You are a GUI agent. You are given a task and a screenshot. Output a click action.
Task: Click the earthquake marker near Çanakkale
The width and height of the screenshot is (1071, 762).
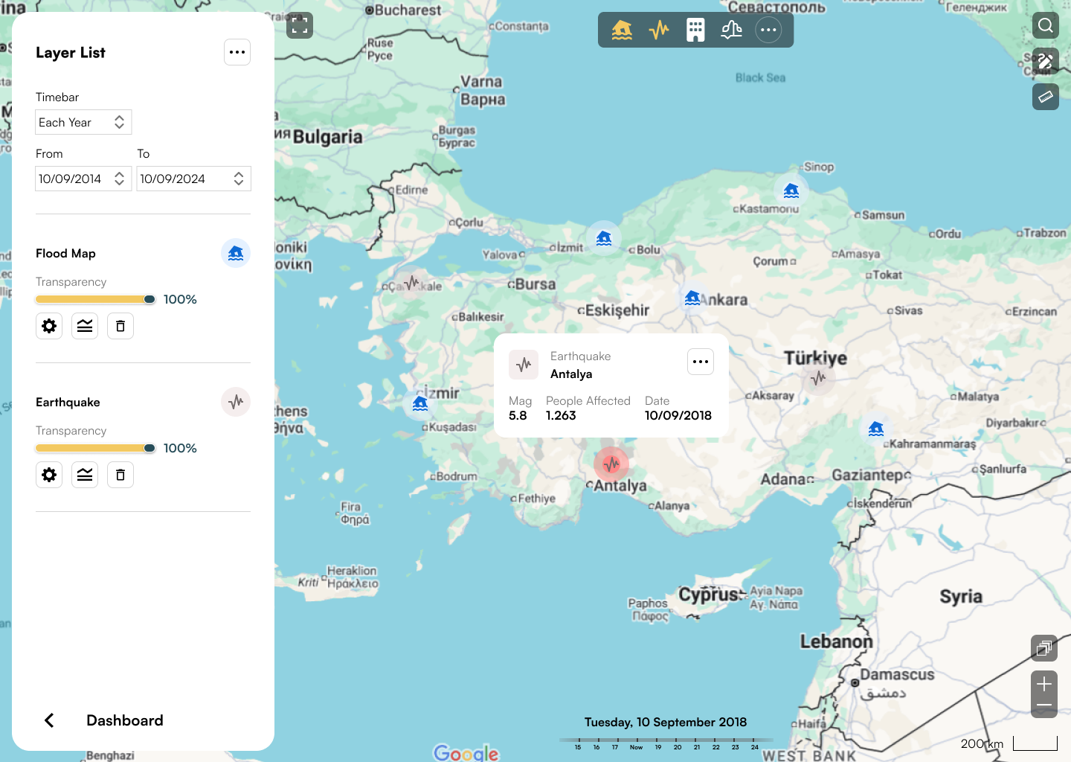[x=411, y=283]
